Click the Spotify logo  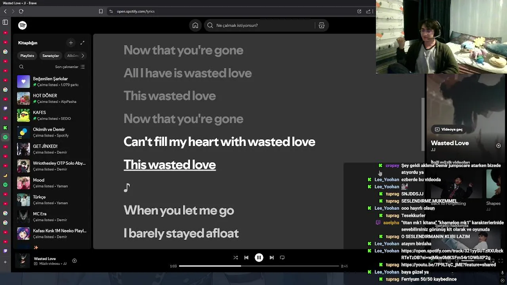pyautogui.click(x=23, y=25)
